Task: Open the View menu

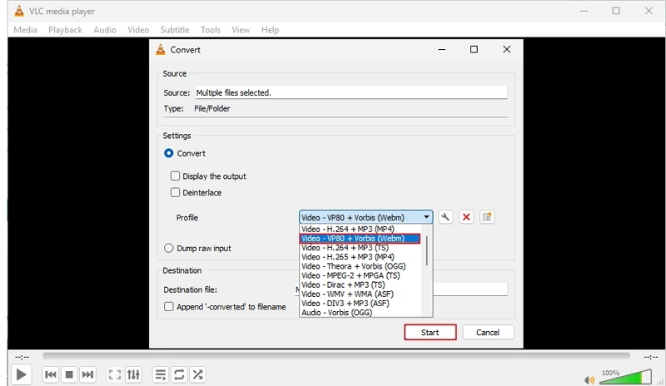Action: pos(241,30)
